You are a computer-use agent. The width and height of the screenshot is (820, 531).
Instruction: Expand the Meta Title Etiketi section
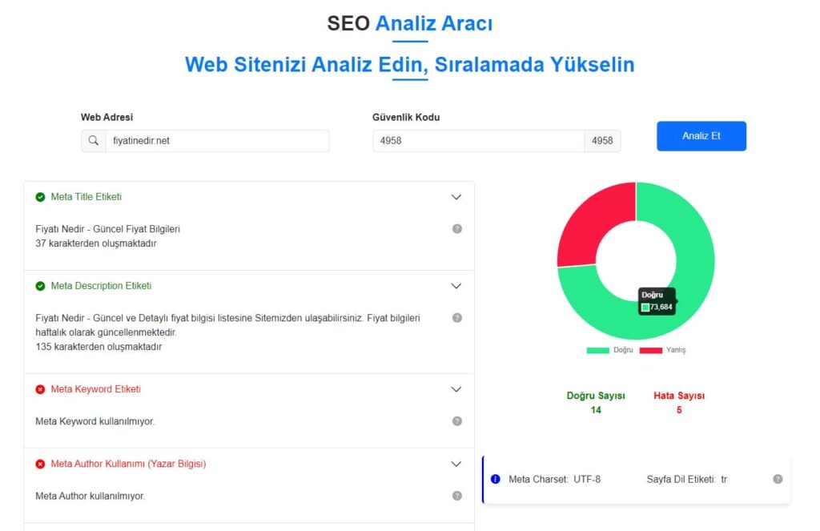point(456,196)
